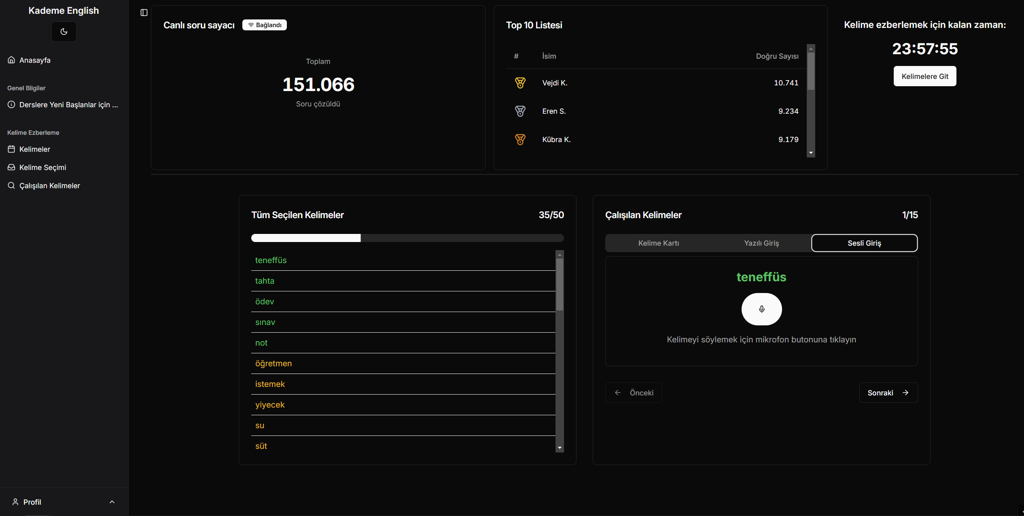Click the Bağlandı connection badge
Image resolution: width=1024 pixels, height=516 pixels.
point(265,25)
